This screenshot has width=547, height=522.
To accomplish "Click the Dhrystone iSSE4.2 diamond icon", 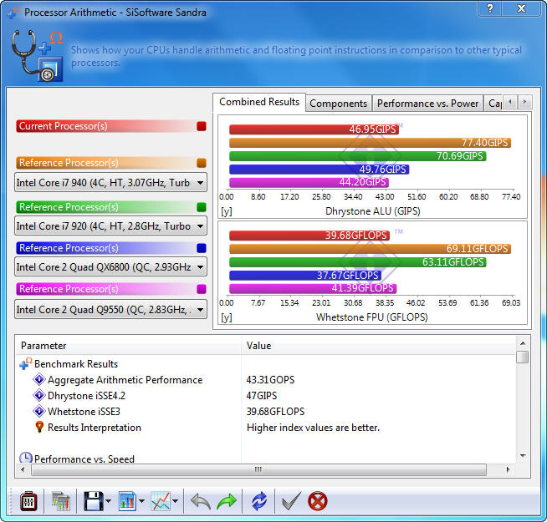I will pyautogui.click(x=39, y=395).
